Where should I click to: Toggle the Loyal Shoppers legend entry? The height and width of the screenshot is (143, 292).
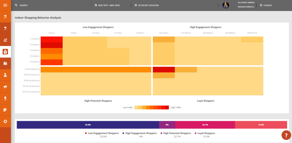pos(205,133)
